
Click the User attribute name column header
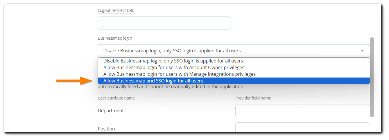pos(116,98)
